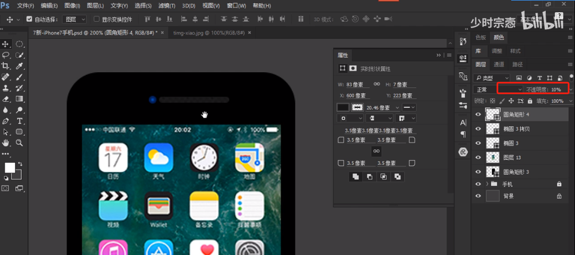Switch to the 路径 tab

point(518,64)
